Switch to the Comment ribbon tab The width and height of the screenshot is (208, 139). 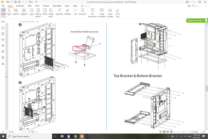pyautogui.click(x=20, y=6)
